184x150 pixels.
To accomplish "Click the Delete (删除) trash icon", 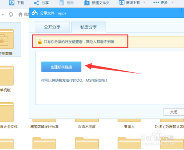I will (61, 3).
